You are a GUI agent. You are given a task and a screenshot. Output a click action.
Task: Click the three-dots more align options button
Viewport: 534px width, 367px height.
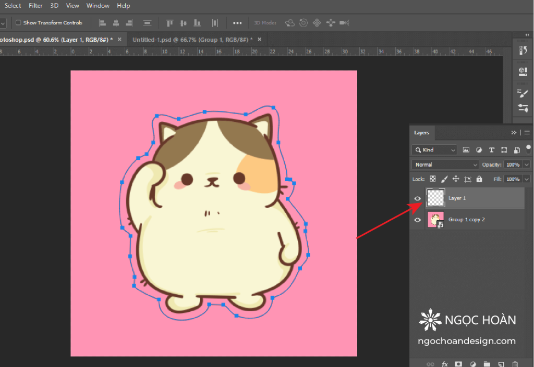pyautogui.click(x=237, y=23)
